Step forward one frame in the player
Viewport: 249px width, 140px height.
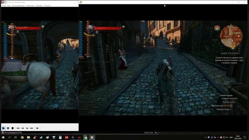tap(37, 128)
